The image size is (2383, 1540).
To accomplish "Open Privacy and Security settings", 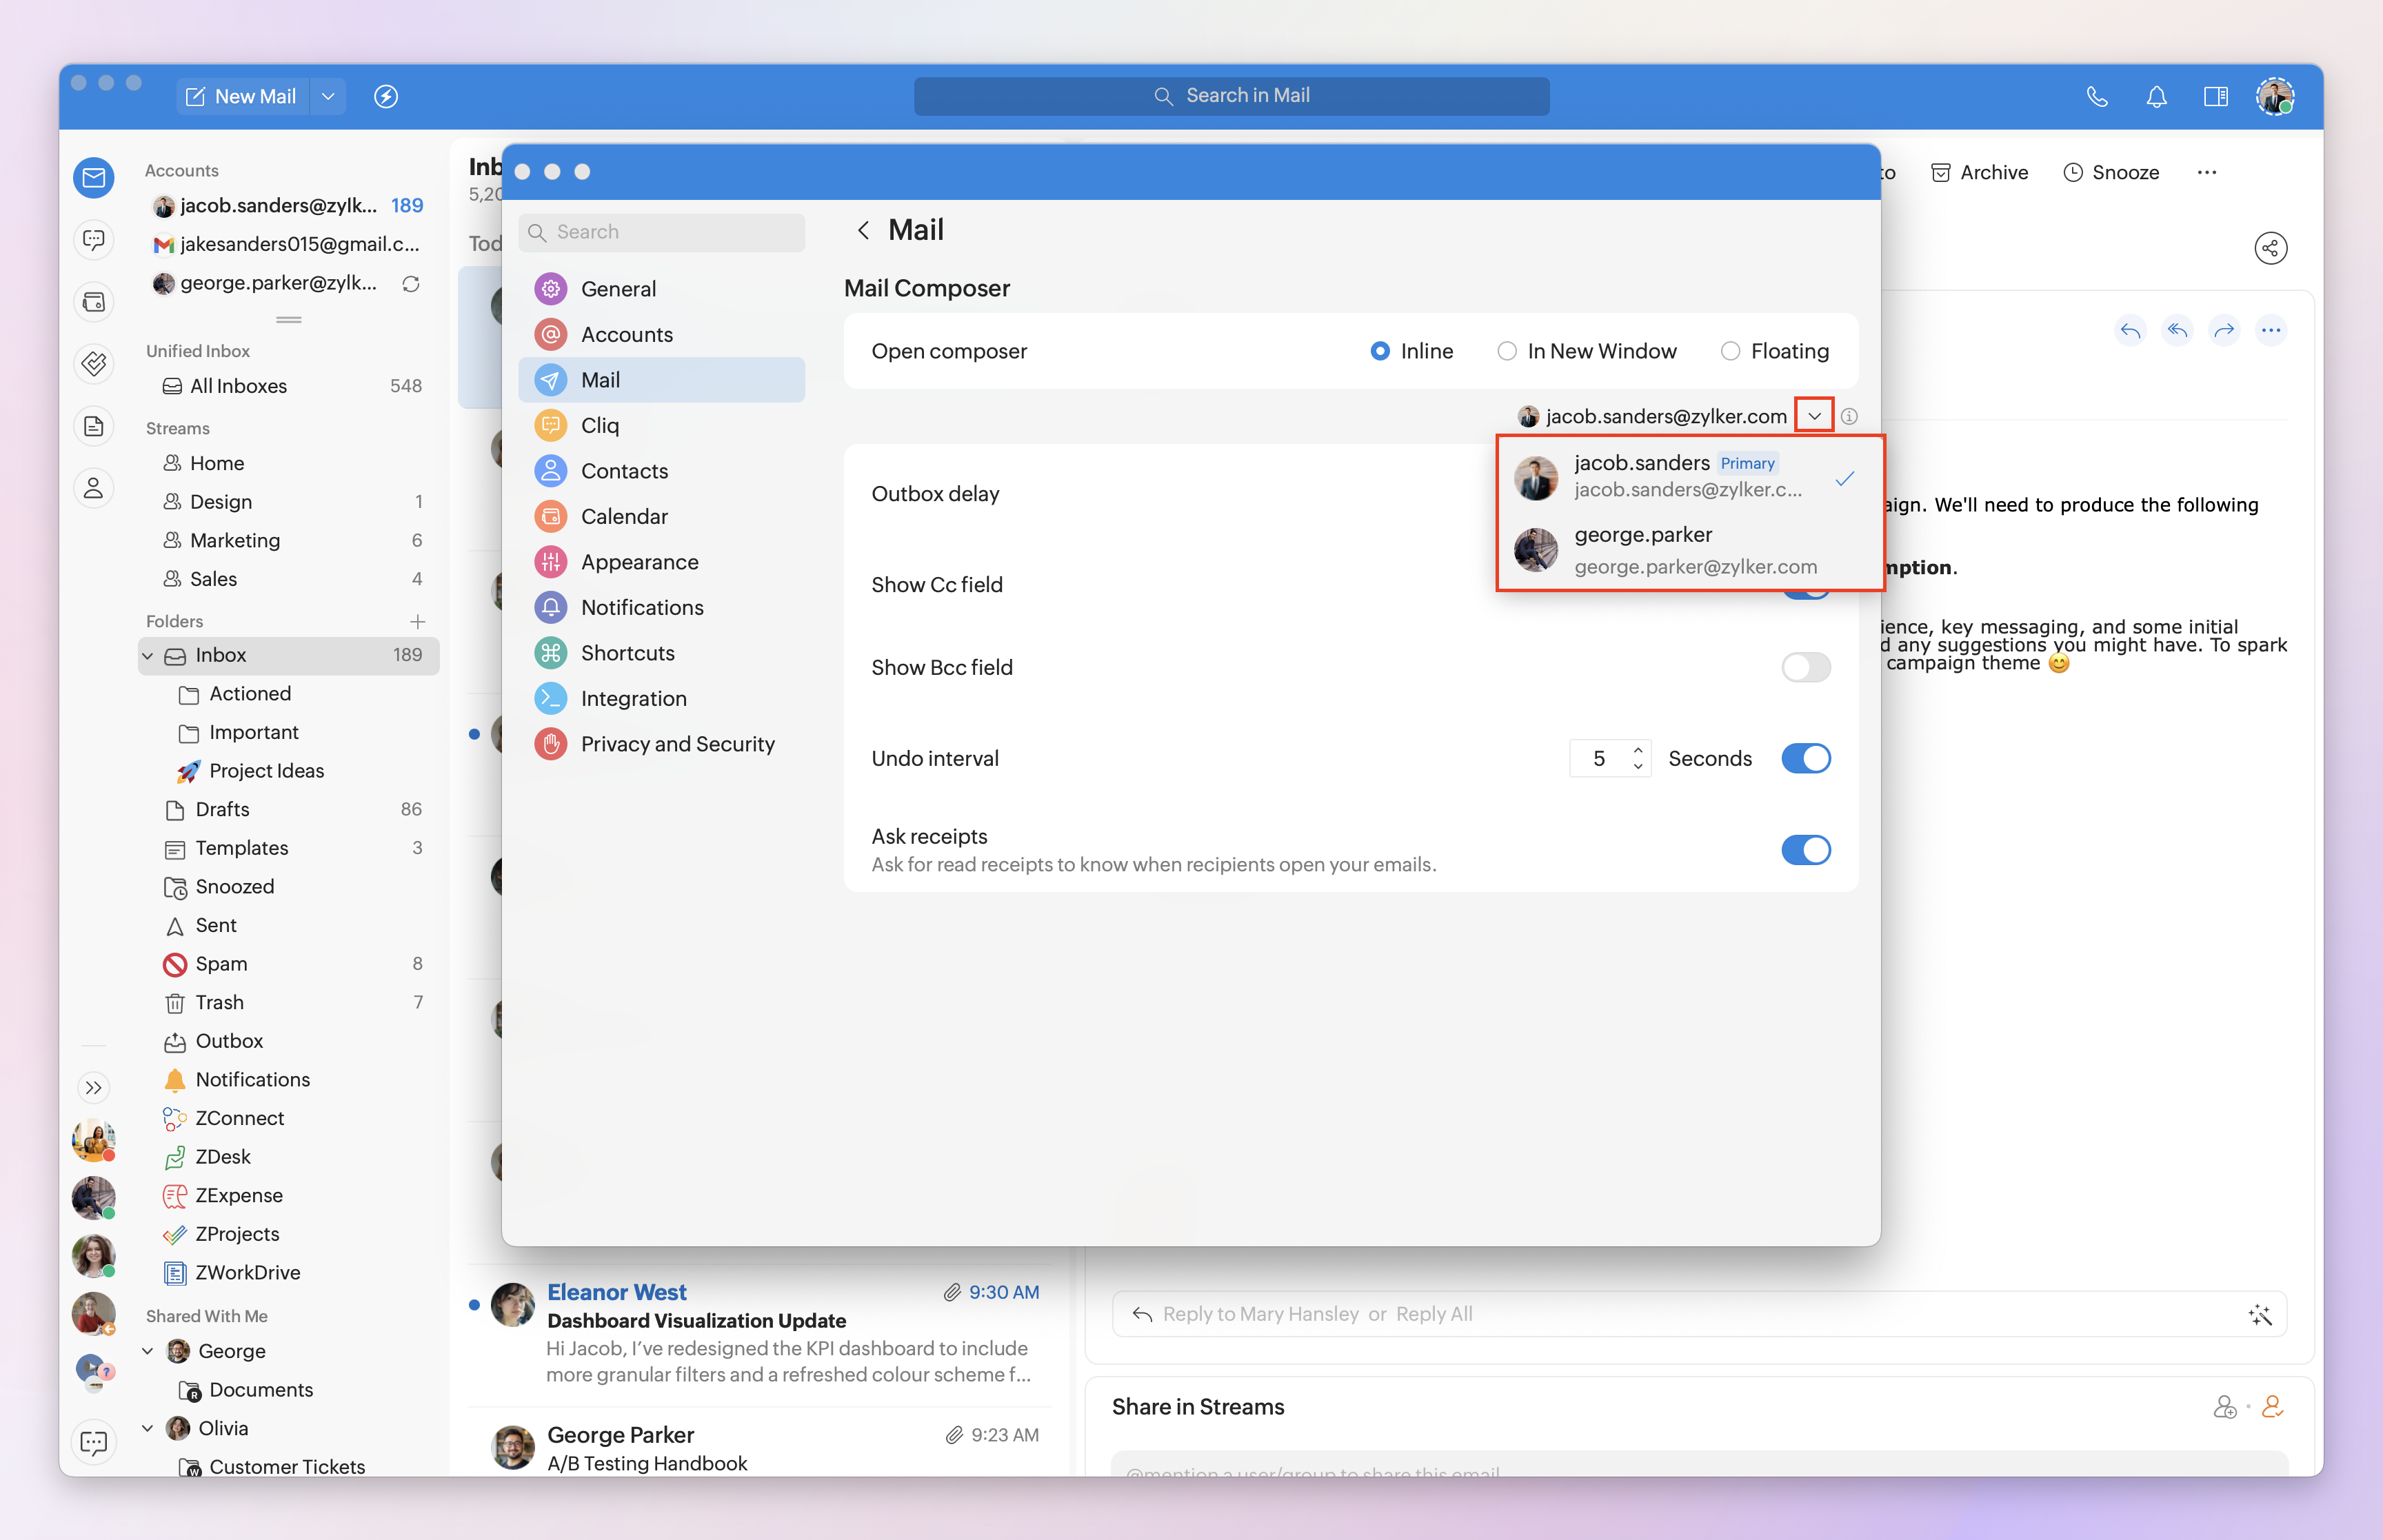I will coord(677,744).
